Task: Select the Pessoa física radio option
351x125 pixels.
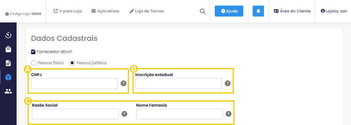Action: (x=34, y=63)
